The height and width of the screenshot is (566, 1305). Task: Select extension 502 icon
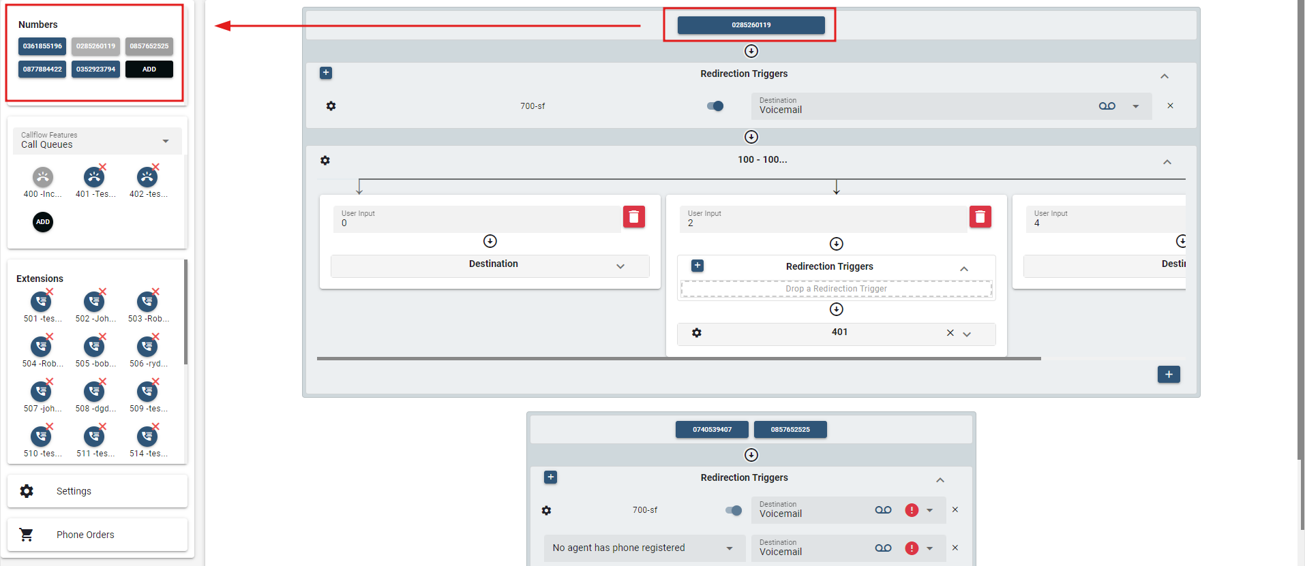point(94,302)
